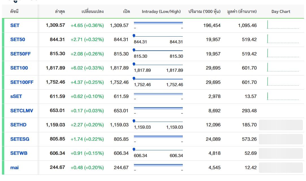Click the Intraday (Low/High) column header
The width and height of the screenshot is (306, 181).
click(161, 12)
